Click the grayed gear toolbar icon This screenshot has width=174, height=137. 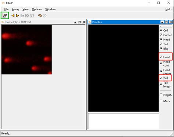click(x=45, y=15)
